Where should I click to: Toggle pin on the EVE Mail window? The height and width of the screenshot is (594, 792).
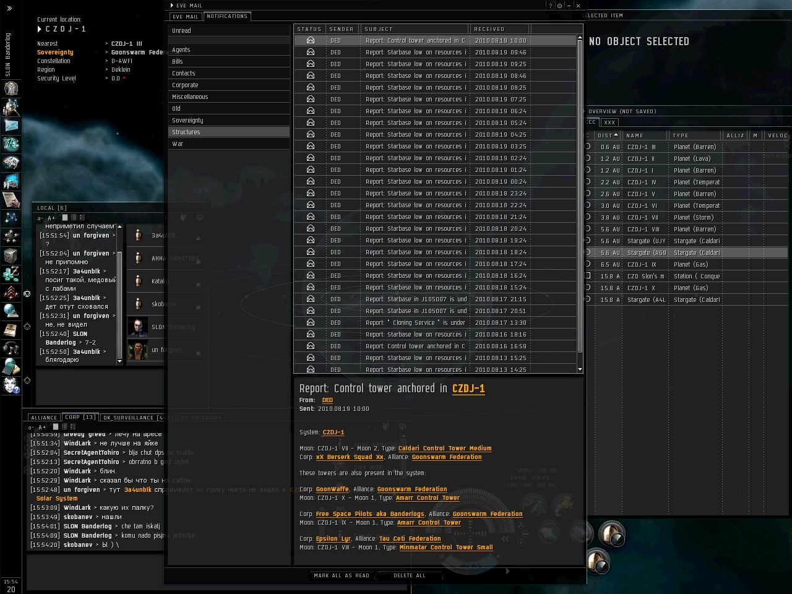tap(560, 6)
